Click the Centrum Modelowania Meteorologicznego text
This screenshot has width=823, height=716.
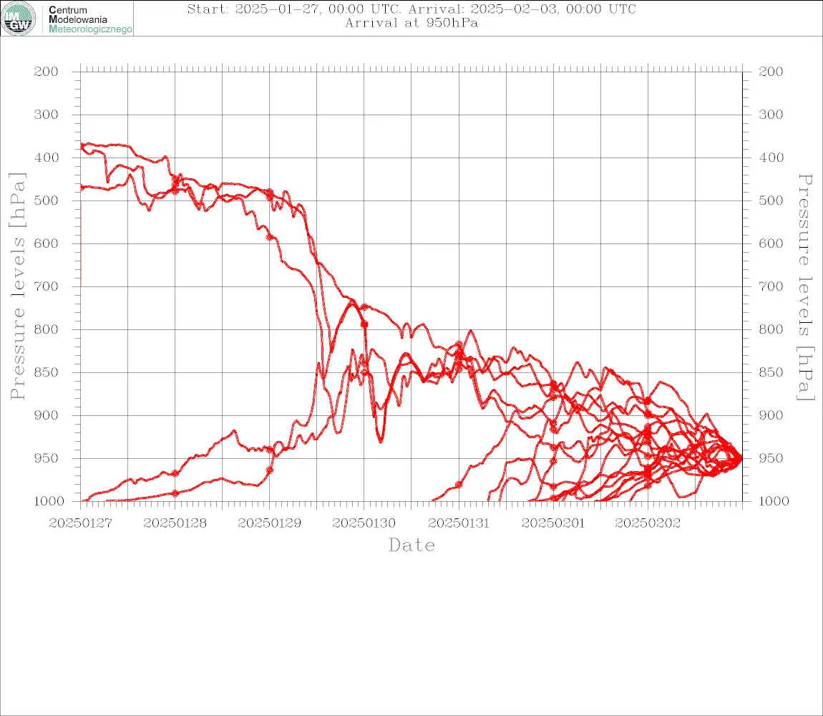point(90,19)
